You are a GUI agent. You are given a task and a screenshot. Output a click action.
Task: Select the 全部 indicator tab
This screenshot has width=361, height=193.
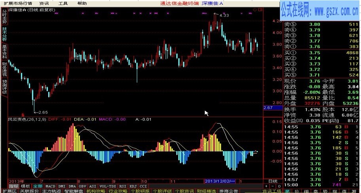38,186
